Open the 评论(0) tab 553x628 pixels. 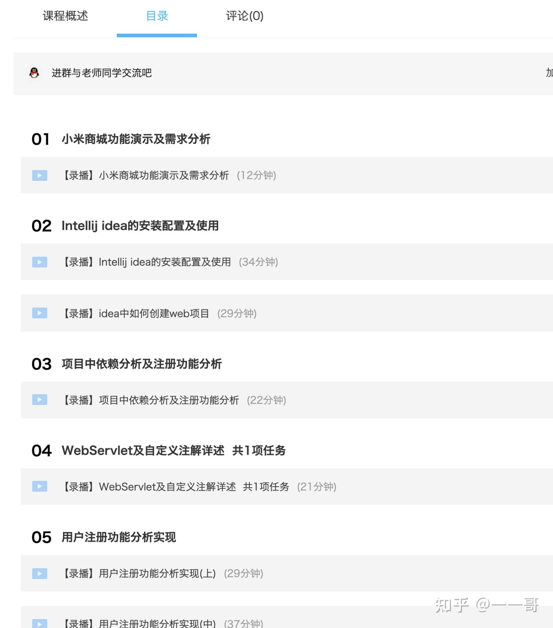point(245,16)
